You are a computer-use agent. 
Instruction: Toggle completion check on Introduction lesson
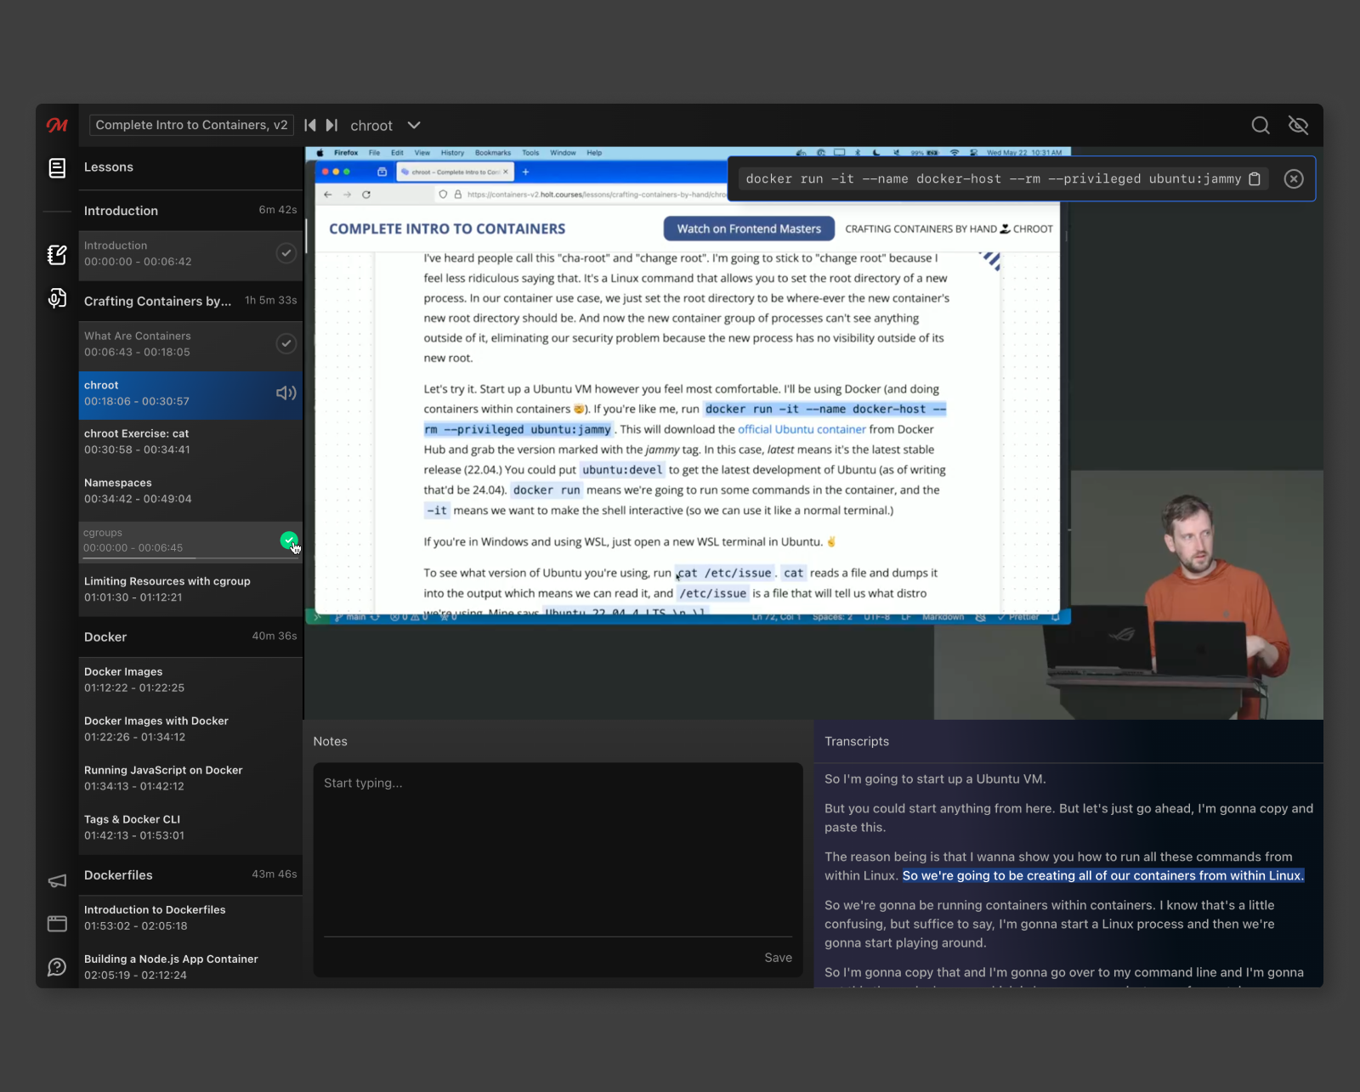tap(286, 252)
